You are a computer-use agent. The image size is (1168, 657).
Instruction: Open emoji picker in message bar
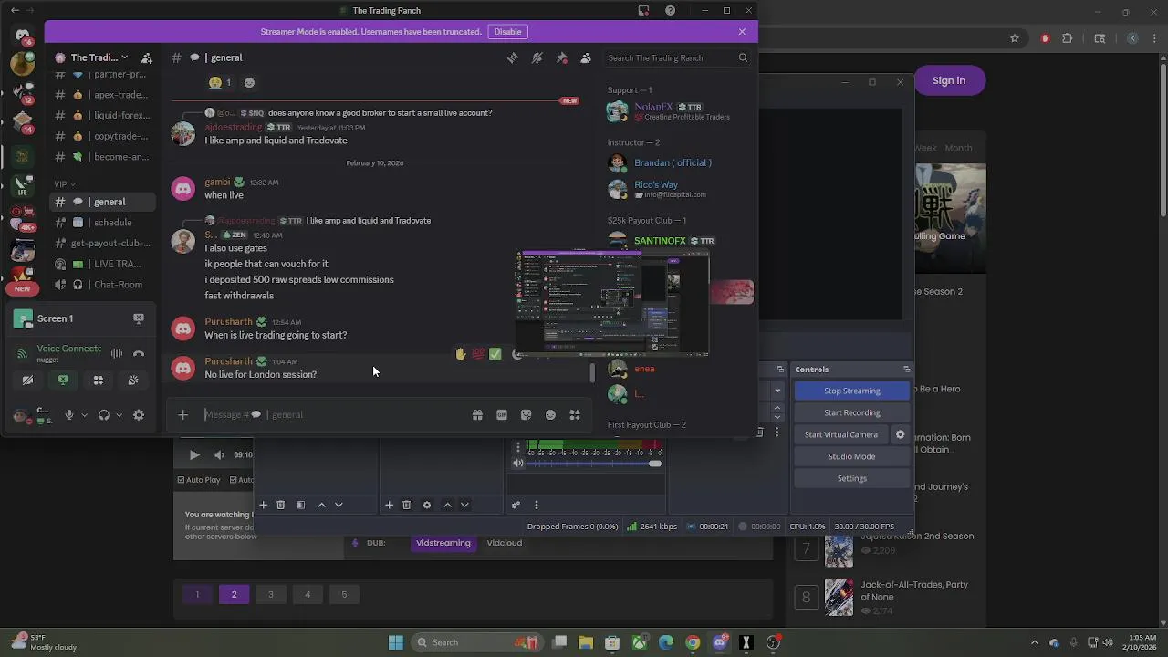[x=550, y=415]
